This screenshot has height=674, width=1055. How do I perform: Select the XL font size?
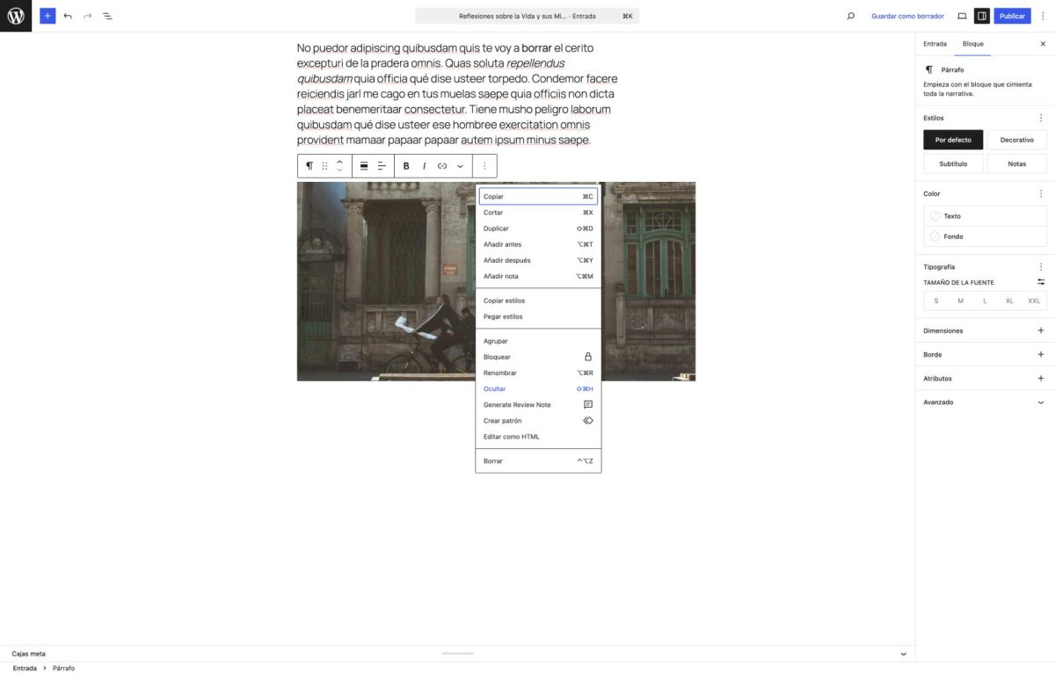(x=1008, y=301)
